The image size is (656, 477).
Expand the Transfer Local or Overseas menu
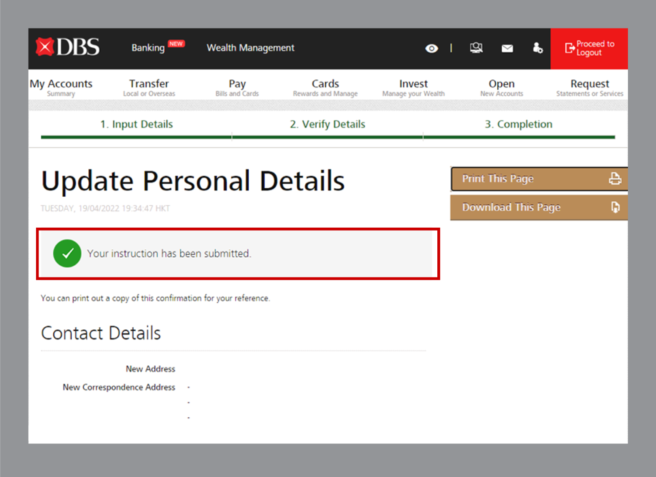[149, 87]
